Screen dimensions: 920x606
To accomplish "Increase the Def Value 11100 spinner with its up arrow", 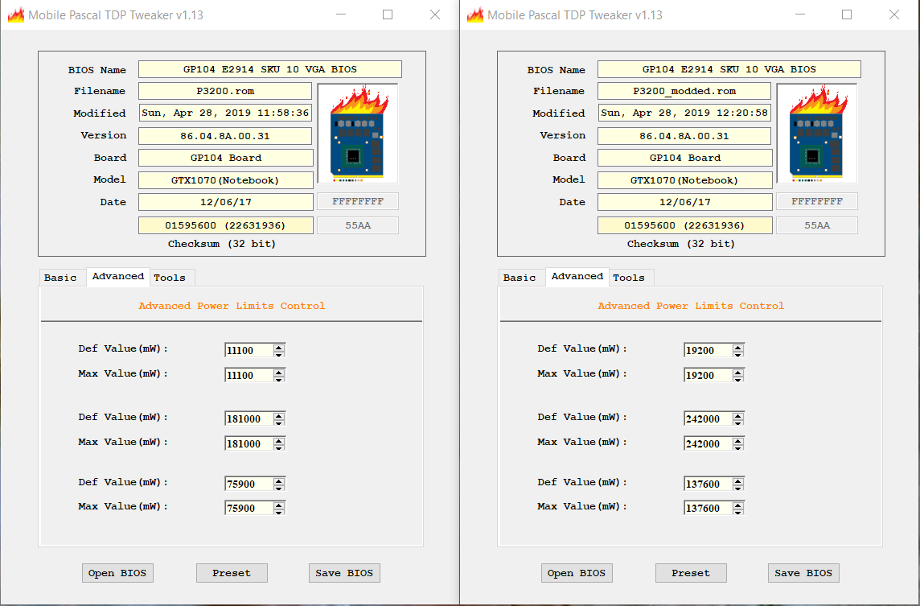I will tap(279, 347).
